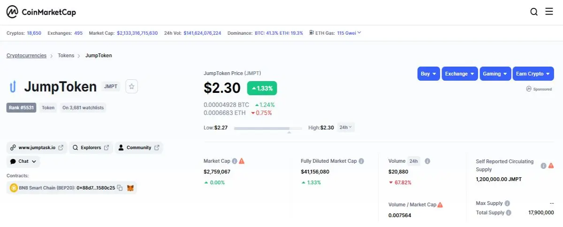The height and width of the screenshot is (227, 563).
Task: Open the Explorers dropdown
Action: (x=91, y=148)
